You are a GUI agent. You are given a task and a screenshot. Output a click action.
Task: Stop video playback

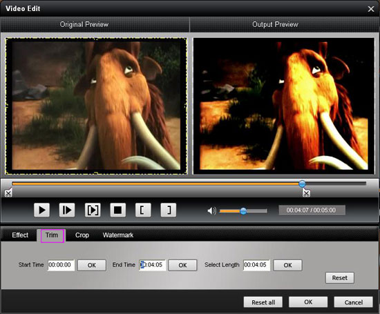[117, 210]
